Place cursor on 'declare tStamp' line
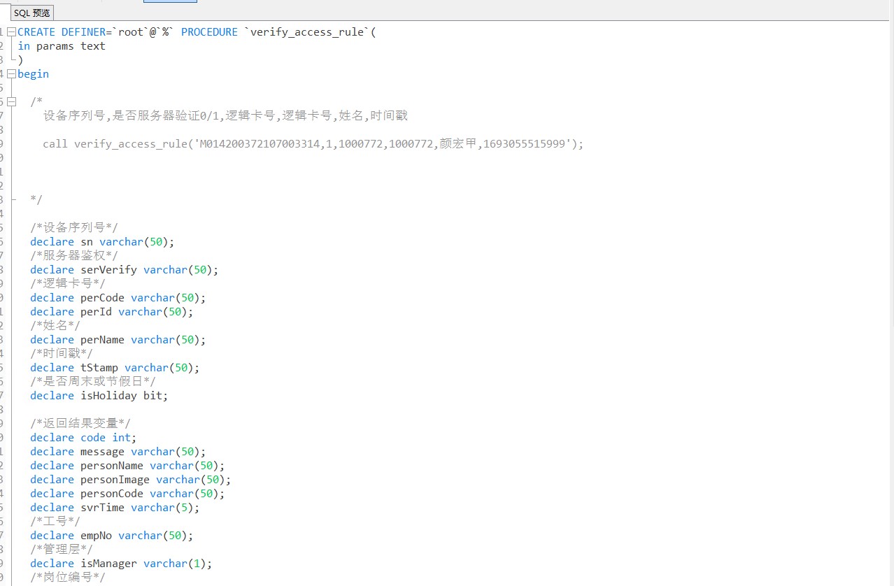 [115, 368]
